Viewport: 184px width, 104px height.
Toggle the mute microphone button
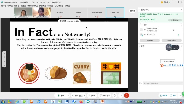pos(61,95)
